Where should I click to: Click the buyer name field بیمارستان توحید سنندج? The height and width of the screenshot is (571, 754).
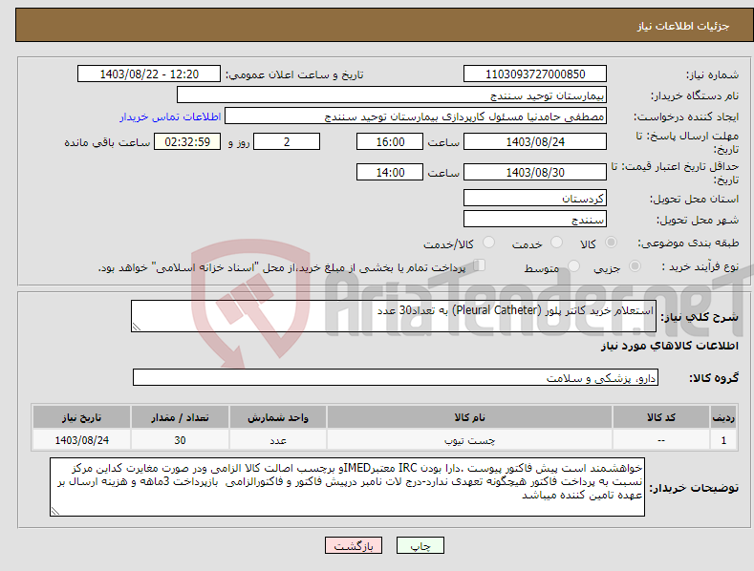pyautogui.click(x=392, y=95)
